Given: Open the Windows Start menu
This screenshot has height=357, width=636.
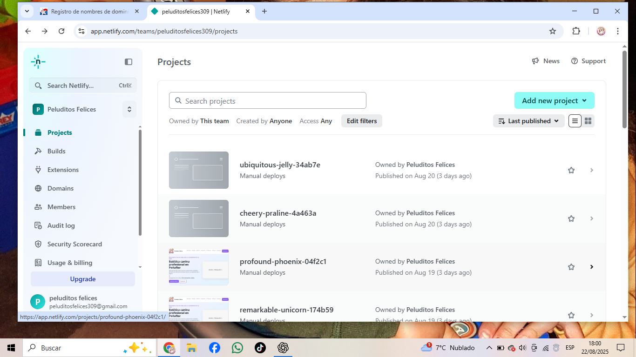Looking at the screenshot, I should point(11,348).
